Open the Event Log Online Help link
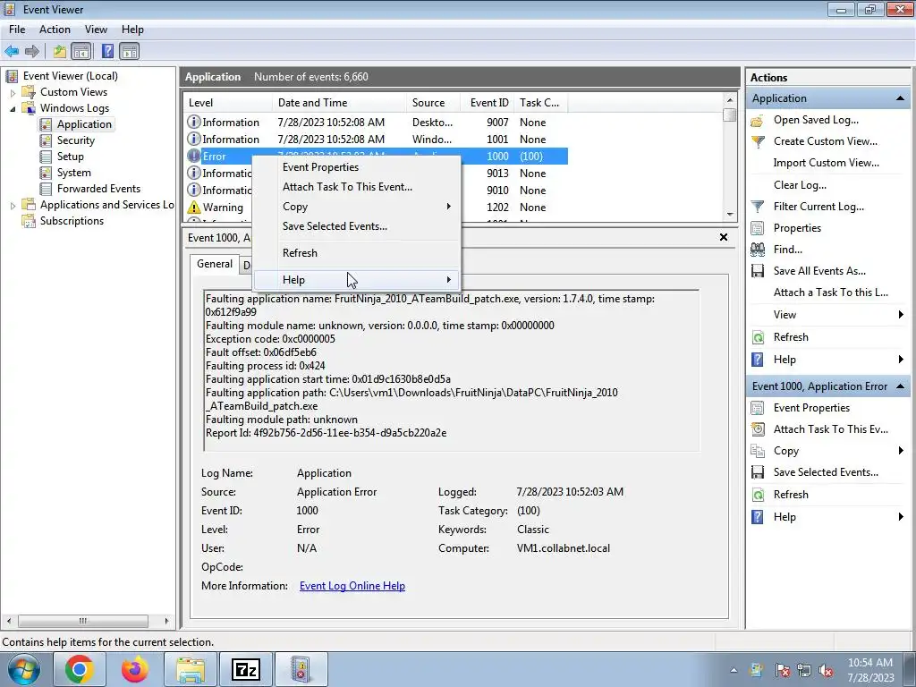Image resolution: width=916 pixels, height=687 pixels. point(352,586)
